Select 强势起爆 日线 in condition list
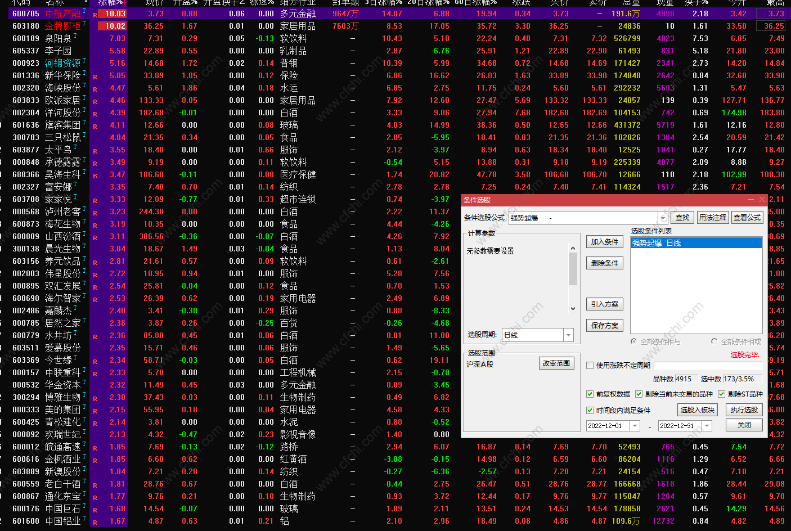Screen dimensions: 791x531 pyautogui.click(x=696, y=243)
